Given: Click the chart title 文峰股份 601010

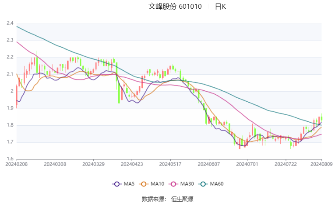Looking at the screenshot, I should 175,7.
